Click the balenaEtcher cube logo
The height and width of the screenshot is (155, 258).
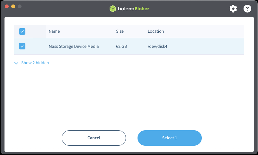(x=113, y=9)
